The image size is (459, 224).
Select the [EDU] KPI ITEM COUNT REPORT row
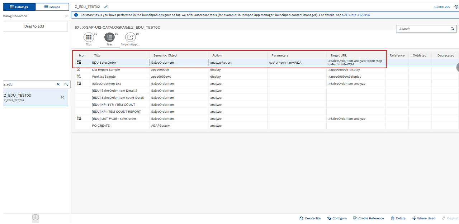tap(267, 112)
